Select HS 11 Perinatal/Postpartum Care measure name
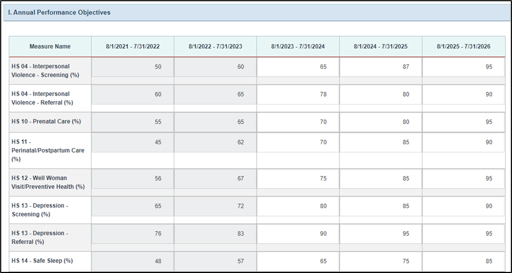Screen dimensions: 512x273 (x=48, y=151)
